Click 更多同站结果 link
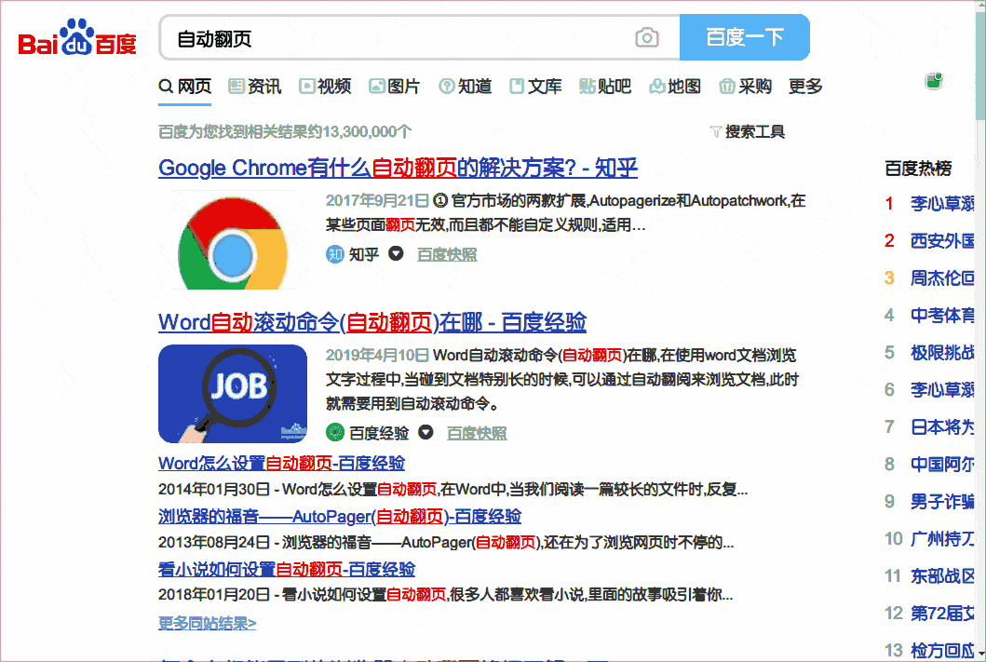 click(207, 623)
